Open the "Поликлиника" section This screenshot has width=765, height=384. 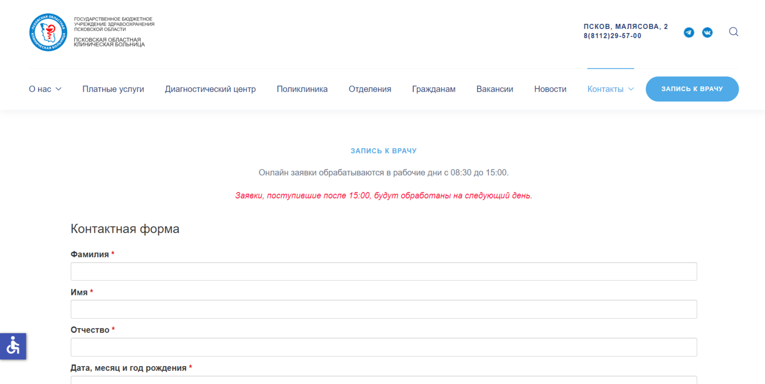pyautogui.click(x=302, y=89)
